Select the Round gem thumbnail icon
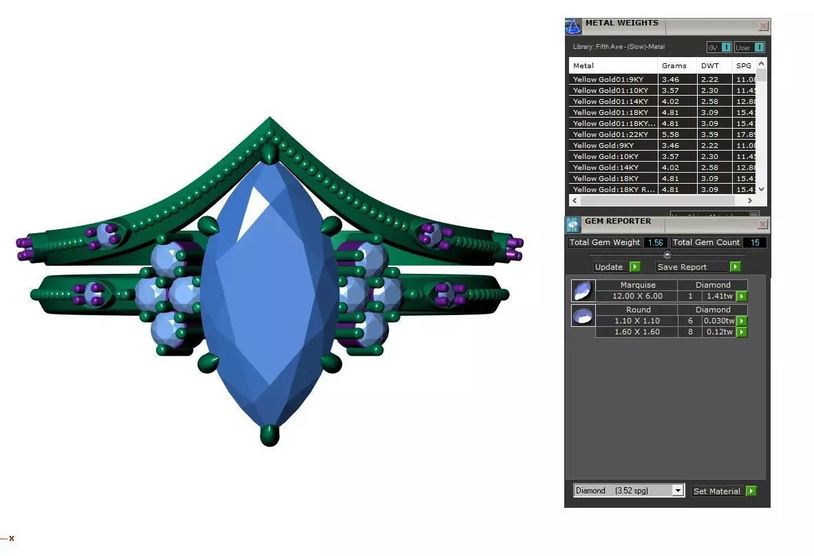The height and width of the screenshot is (556, 814). [583, 316]
